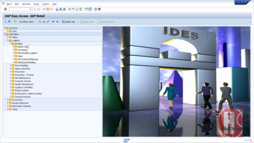
Task: Select Store Retailing tree item
Action: click(21, 66)
